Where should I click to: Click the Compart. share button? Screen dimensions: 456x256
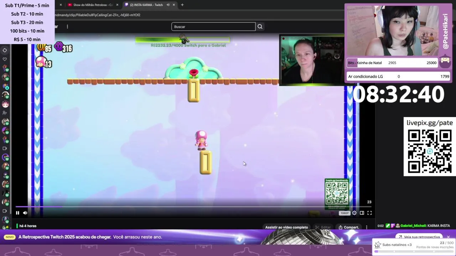click(x=349, y=228)
